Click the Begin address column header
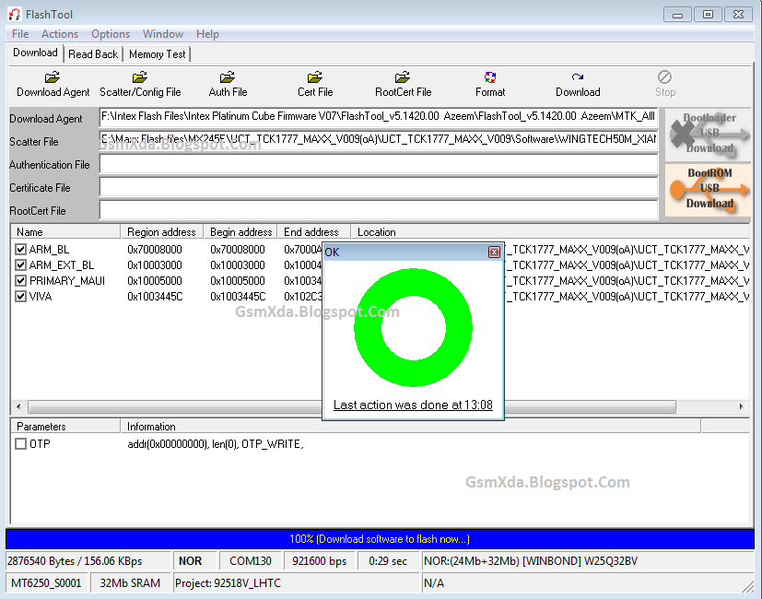762x599 pixels. coord(240,232)
